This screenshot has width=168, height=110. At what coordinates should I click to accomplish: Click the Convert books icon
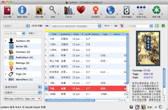pos(39,10)
